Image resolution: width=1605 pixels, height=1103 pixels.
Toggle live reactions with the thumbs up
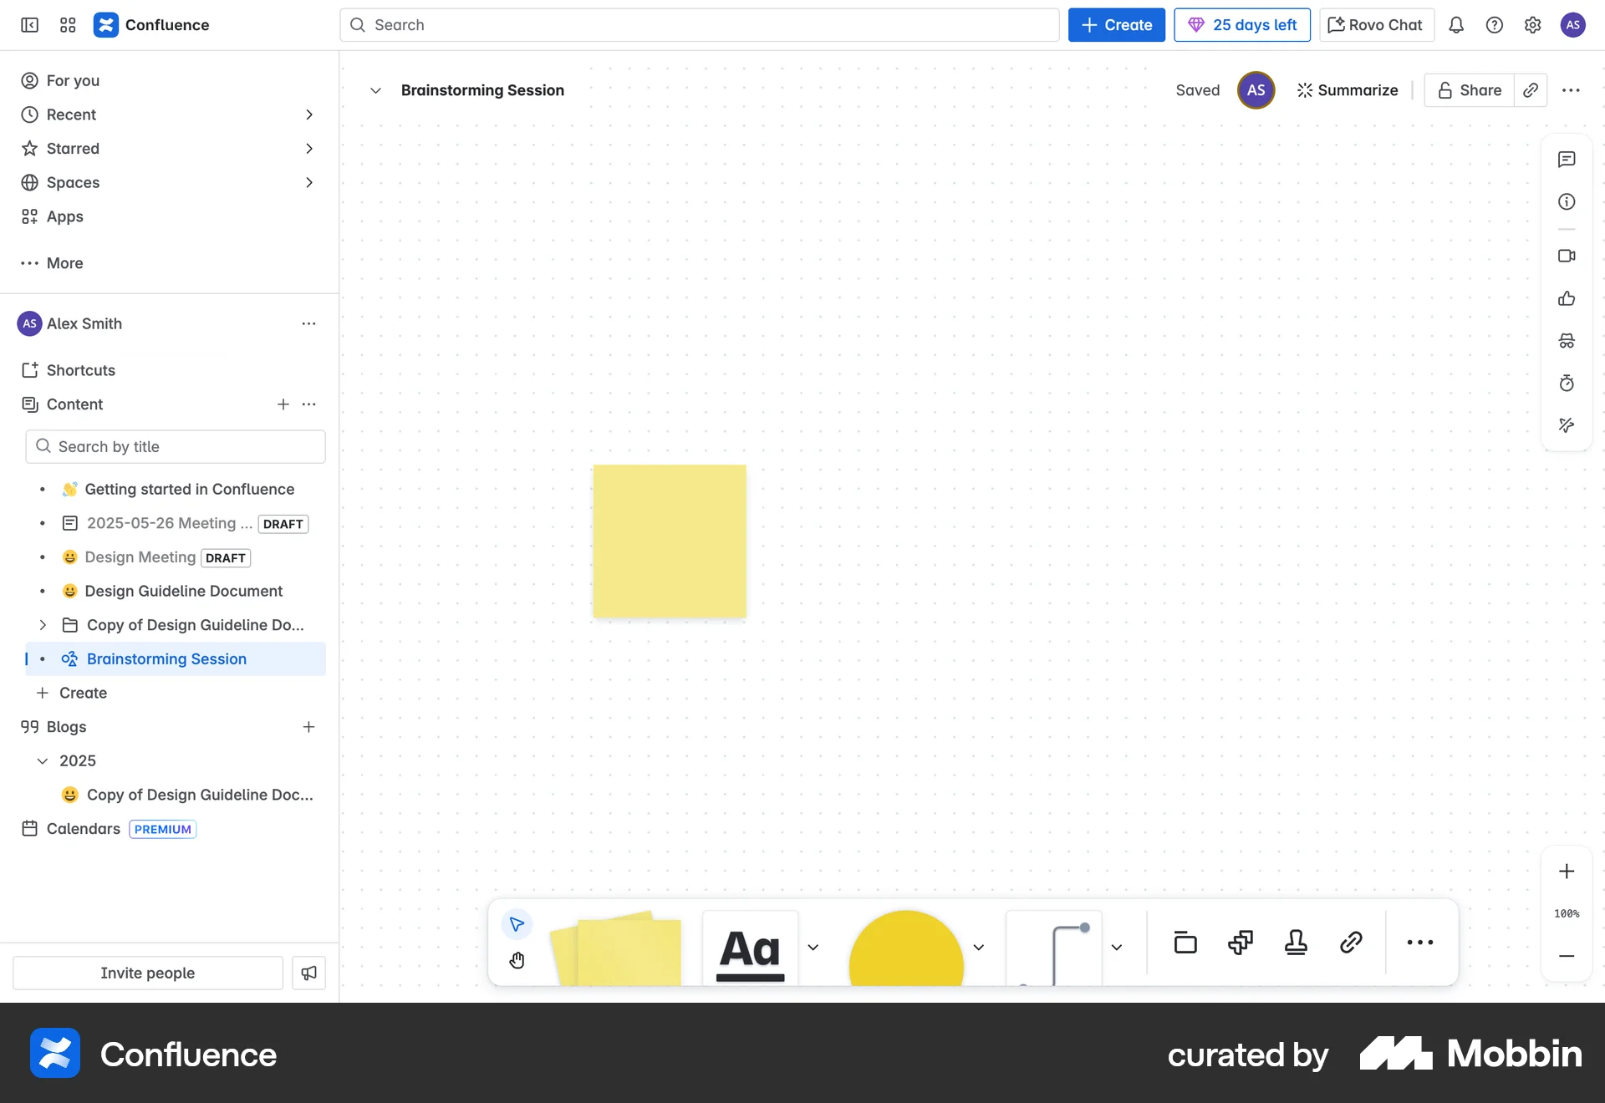click(1567, 298)
